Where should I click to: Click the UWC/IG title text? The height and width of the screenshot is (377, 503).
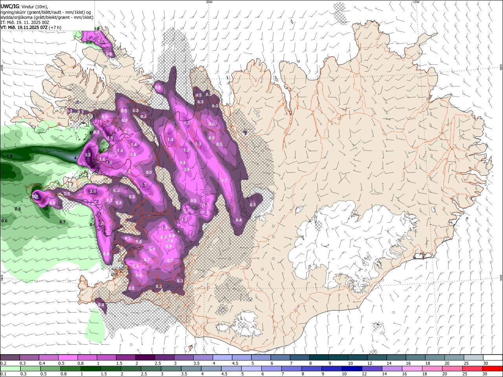10,6
